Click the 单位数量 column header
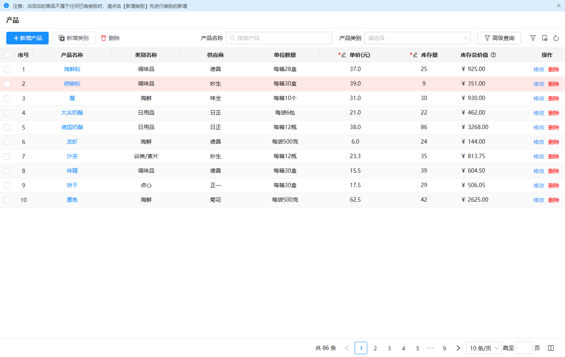This screenshot has height=357, width=565. (x=285, y=55)
